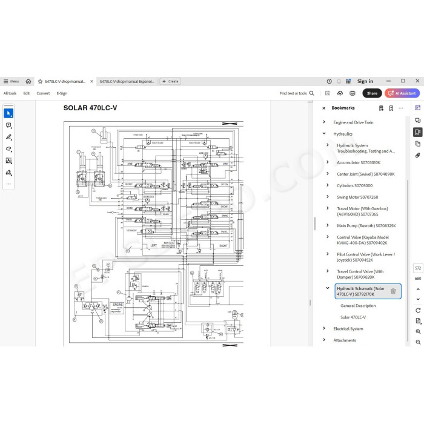Open the AI assistant side panel icon
This screenshot has width=424, height=424.
tap(418, 108)
